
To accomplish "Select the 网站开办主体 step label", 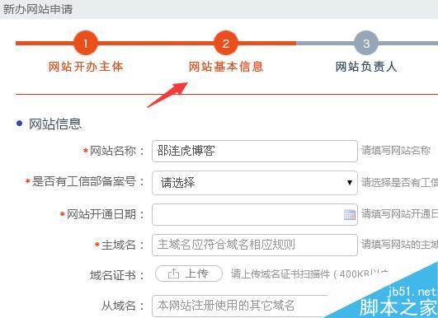I will point(86,67).
